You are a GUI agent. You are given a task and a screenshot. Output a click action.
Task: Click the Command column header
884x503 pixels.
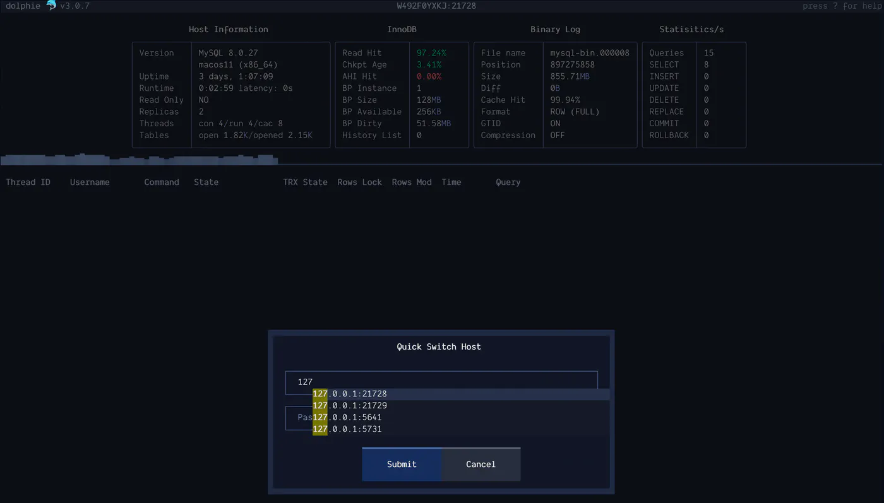pyautogui.click(x=162, y=182)
